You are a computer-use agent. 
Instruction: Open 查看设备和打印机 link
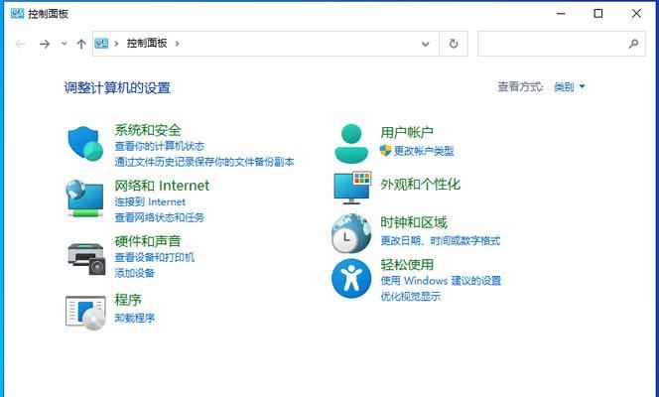[x=155, y=257]
